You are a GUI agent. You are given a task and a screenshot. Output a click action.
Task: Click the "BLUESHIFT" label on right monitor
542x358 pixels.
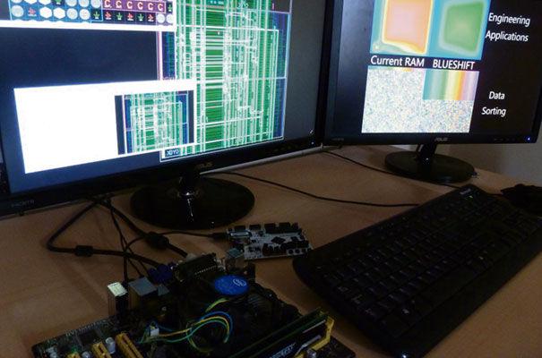[453, 64]
